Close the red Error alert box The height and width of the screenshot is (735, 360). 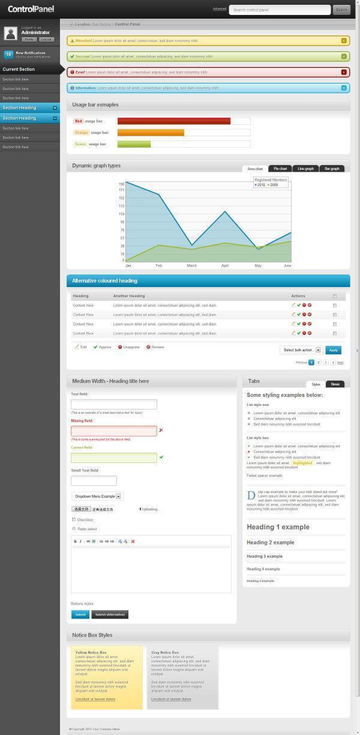[344, 72]
